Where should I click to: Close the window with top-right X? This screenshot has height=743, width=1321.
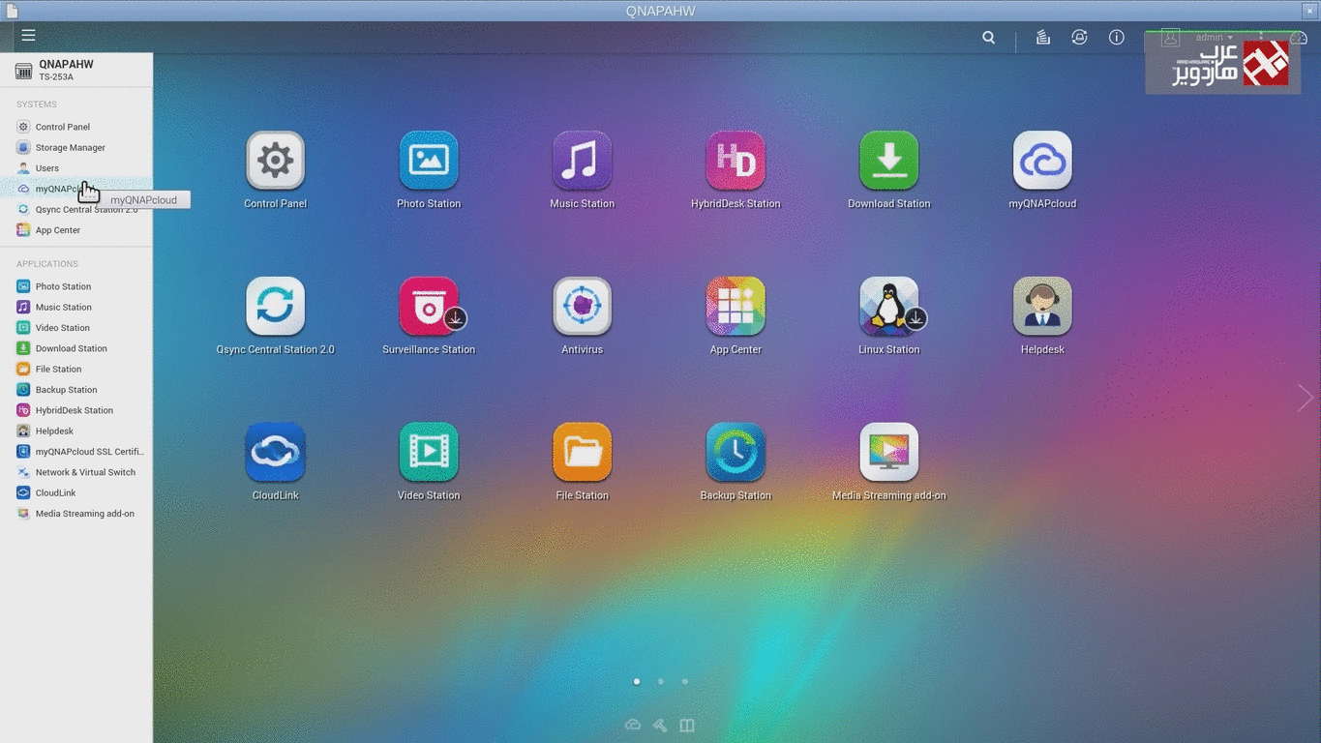click(1310, 11)
